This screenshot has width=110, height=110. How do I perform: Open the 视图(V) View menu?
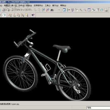tap(7, 5)
